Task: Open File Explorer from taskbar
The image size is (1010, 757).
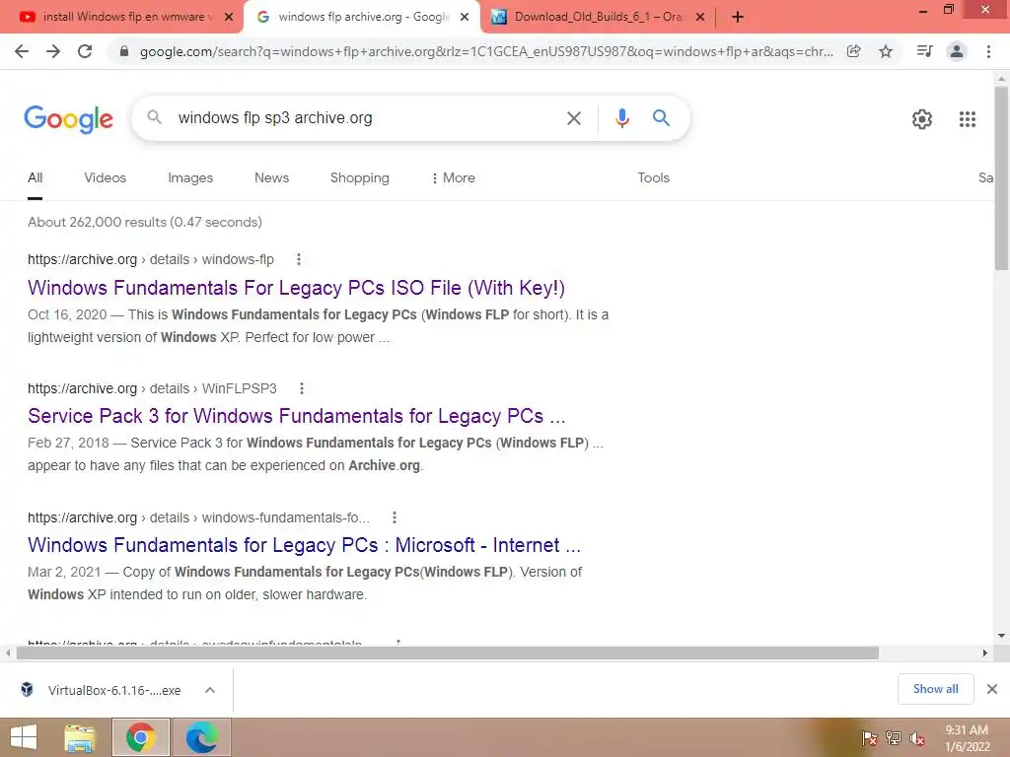Action: (x=80, y=737)
